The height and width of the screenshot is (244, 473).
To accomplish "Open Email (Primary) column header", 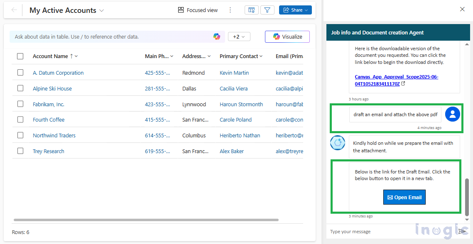I will click(x=289, y=56).
